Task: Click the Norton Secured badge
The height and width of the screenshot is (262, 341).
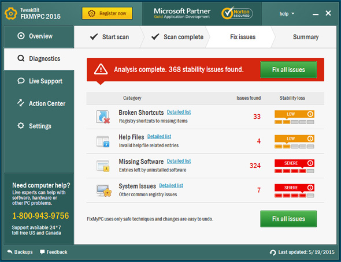Action: 237,13
